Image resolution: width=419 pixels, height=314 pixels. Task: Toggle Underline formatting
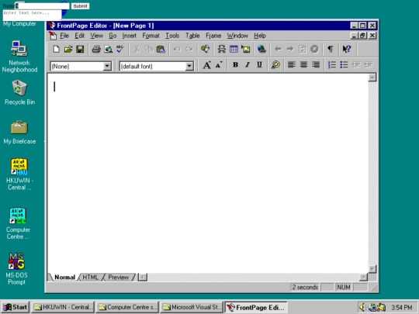coord(259,65)
